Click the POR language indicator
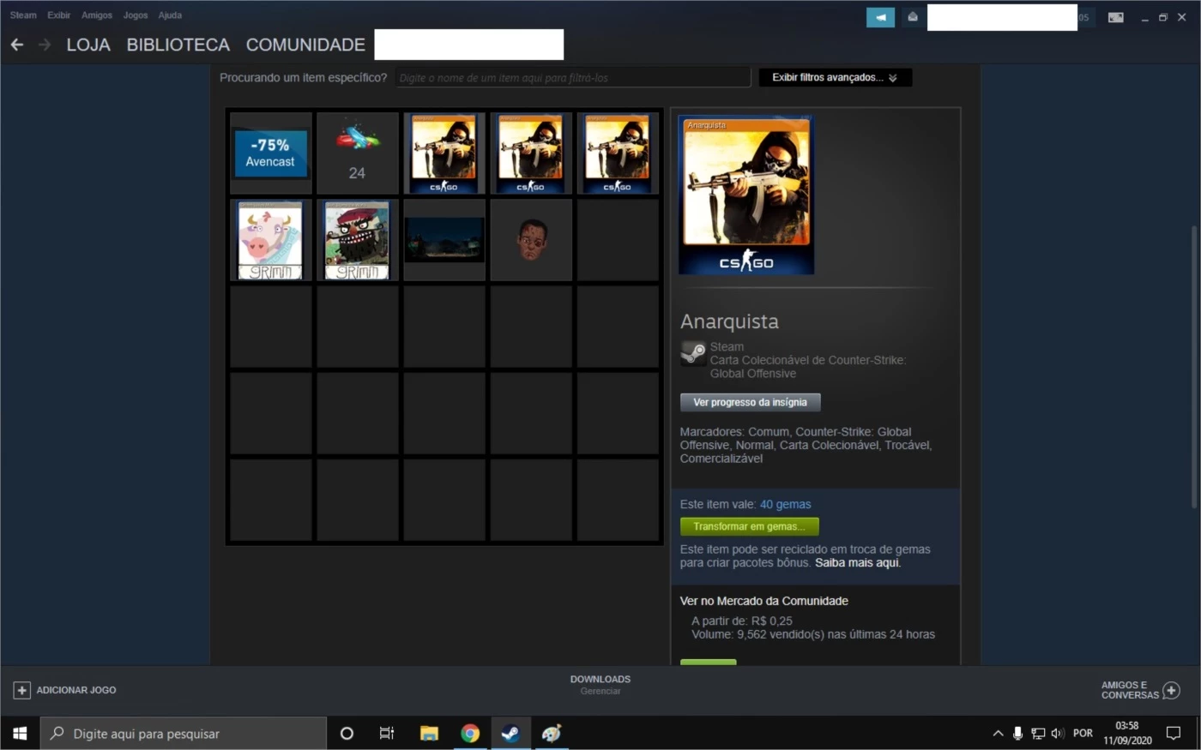The image size is (1201, 750). pyautogui.click(x=1083, y=734)
